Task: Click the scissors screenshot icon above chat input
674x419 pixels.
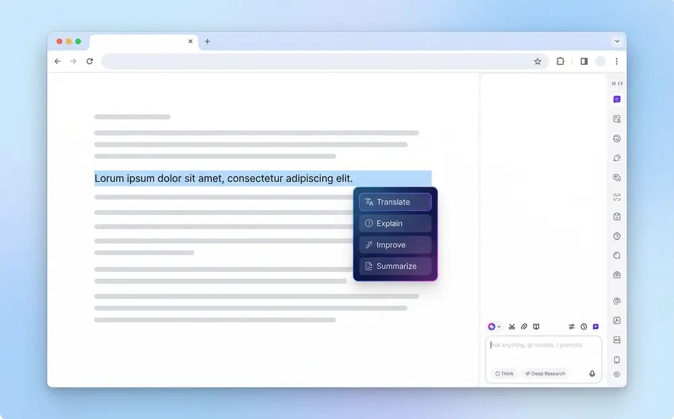Action: [x=512, y=327]
